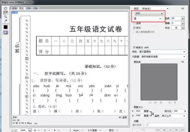Screen dimensions: 190x132
Task: Open the optimize menu icon beside 预设
Action: pos(182,8)
